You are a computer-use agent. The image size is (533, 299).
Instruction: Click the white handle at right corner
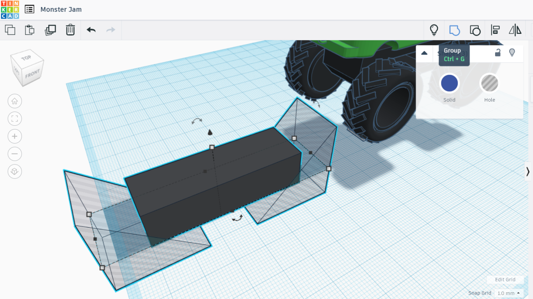(x=329, y=168)
